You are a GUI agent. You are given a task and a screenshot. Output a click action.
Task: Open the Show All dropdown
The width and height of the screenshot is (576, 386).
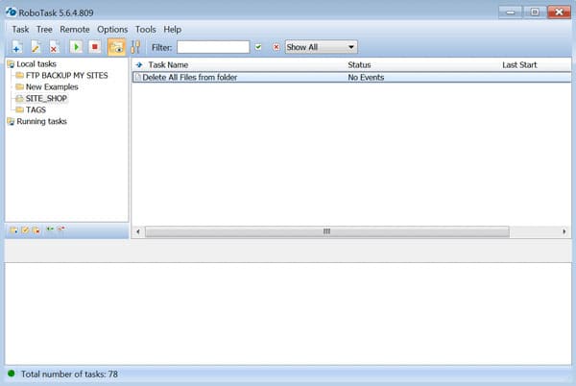[321, 47]
